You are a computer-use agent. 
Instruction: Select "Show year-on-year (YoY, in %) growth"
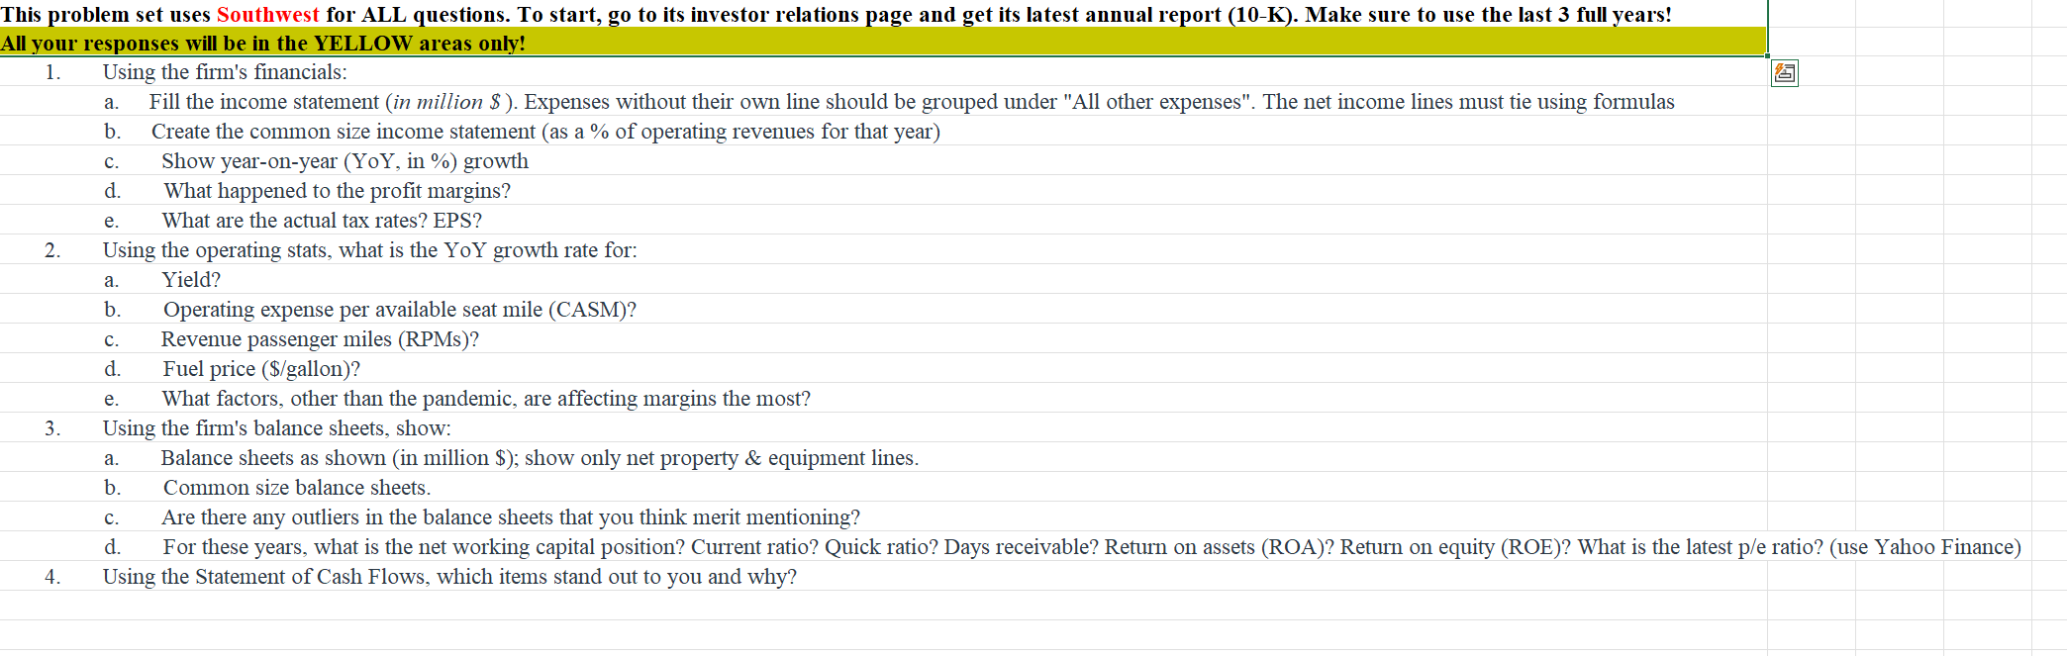click(344, 161)
